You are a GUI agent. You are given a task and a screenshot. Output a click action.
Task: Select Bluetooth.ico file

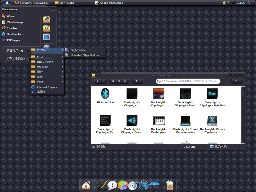(105, 96)
